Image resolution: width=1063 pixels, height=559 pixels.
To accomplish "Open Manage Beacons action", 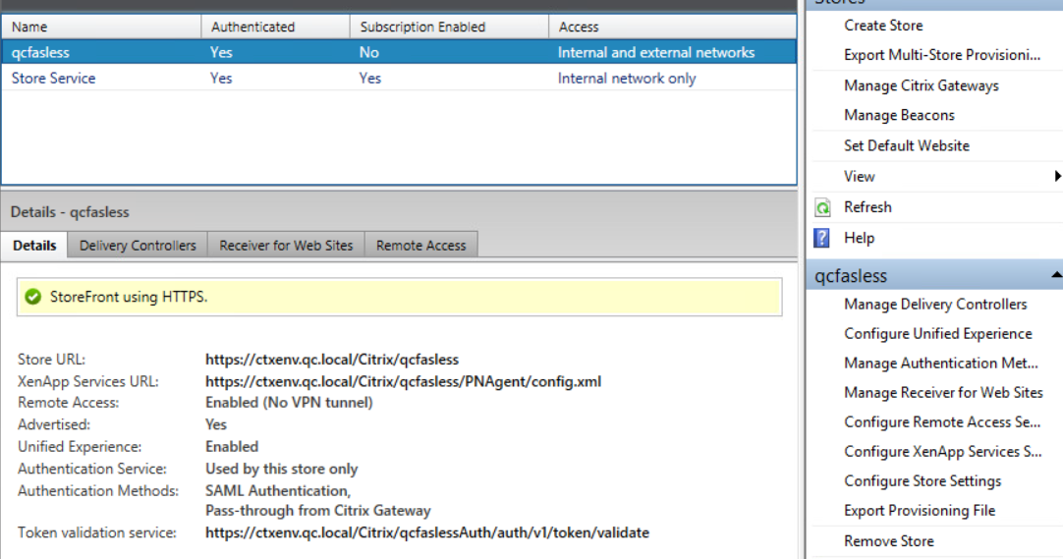I will (899, 115).
